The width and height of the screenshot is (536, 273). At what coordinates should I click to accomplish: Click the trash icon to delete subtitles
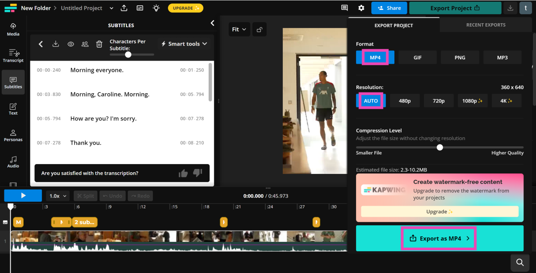coord(99,44)
